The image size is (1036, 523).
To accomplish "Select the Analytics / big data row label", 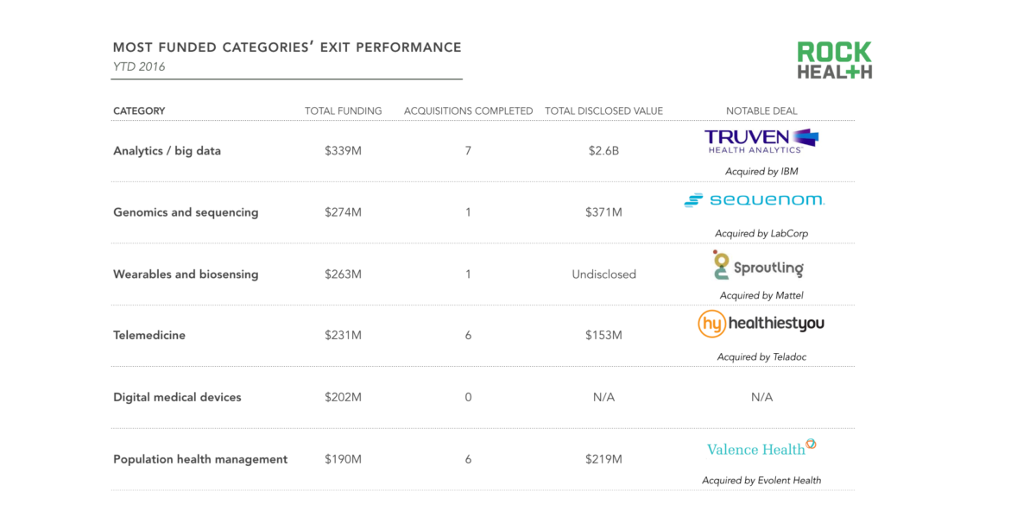I will (167, 151).
